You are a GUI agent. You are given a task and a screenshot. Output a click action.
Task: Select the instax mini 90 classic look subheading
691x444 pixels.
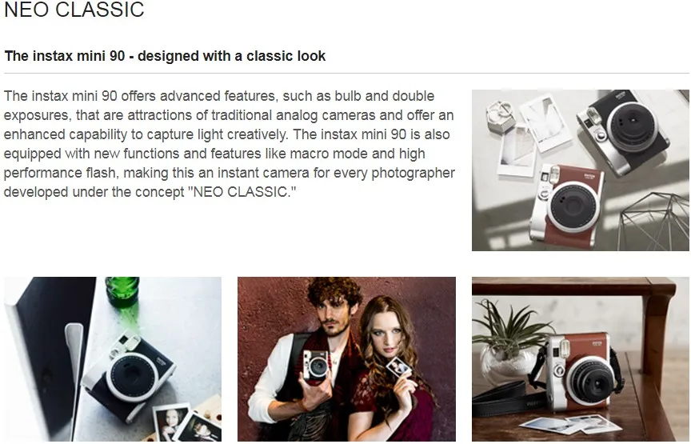[165, 56]
